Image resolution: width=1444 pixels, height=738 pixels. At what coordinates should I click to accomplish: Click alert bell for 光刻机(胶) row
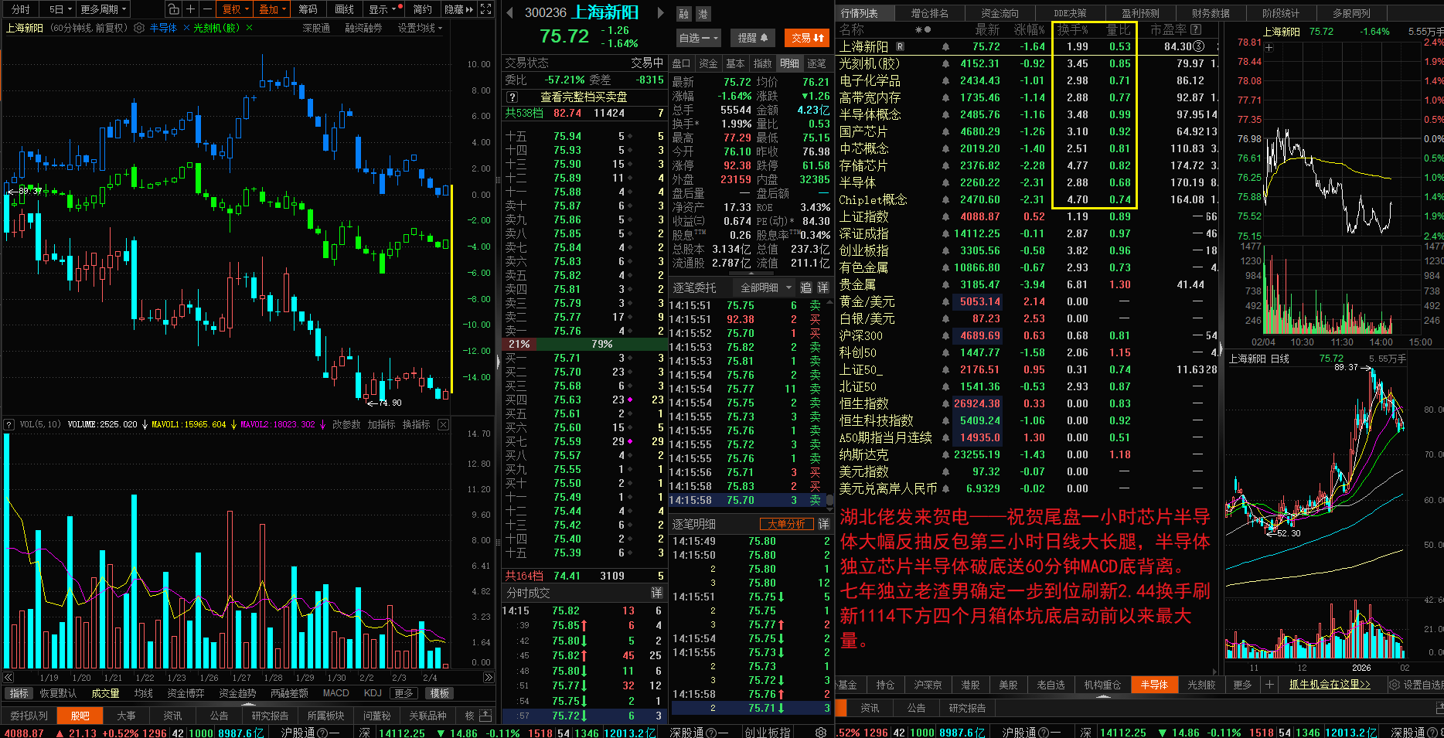coord(945,64)
